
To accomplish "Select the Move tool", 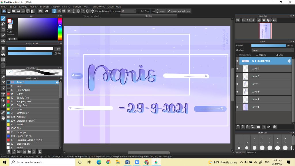I will (x=3, y=41).
